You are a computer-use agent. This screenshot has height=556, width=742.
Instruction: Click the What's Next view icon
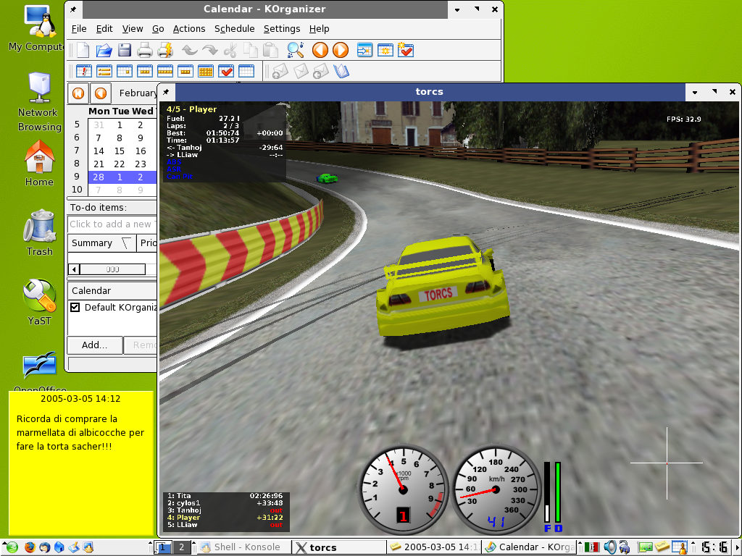83,71
